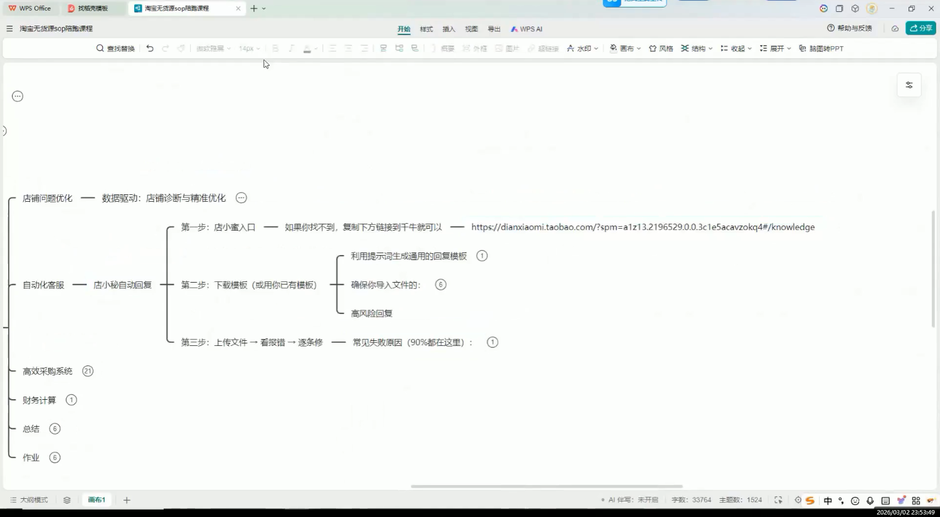Click the 分享 share button
The width and height of the screenshot is (940, 517).
(x=920, y=29)
